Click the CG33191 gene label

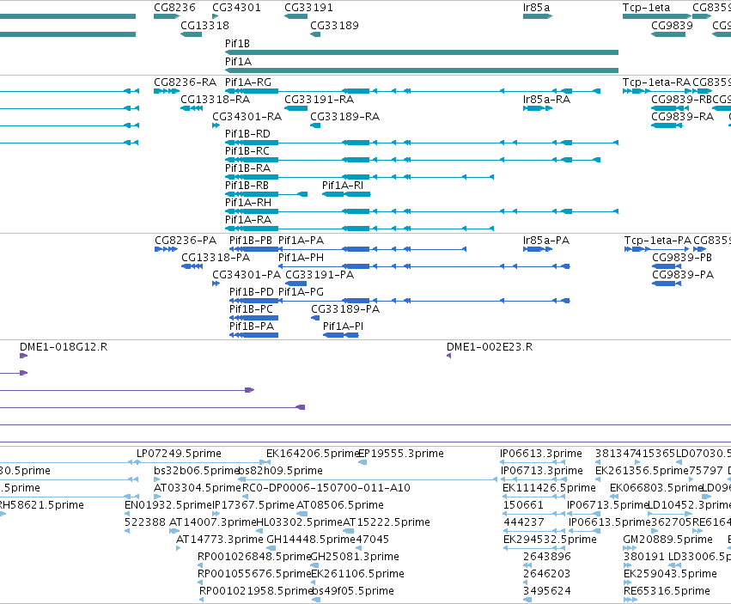click(x=308, y=8)
